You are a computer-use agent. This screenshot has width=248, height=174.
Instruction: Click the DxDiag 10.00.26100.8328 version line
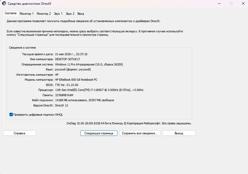(129, 123)
